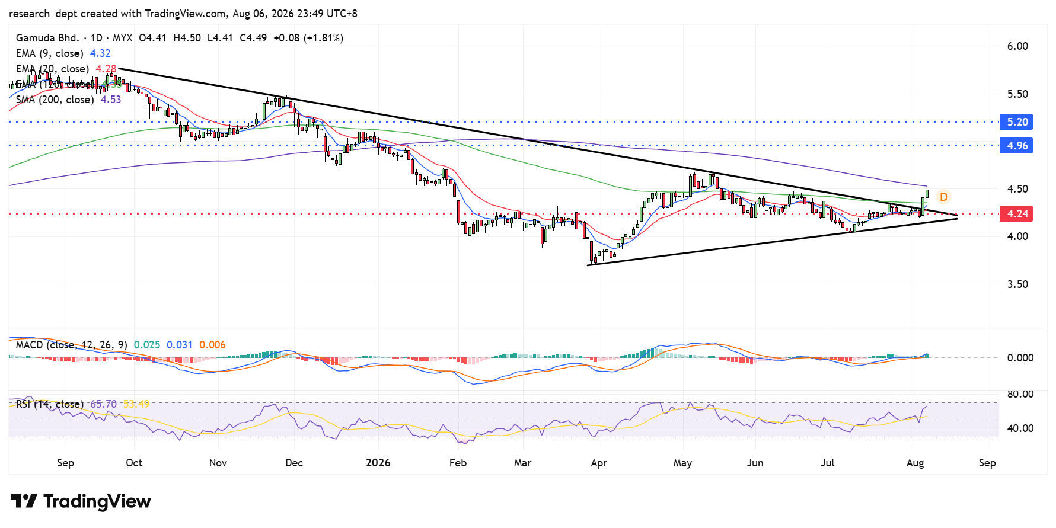Click the SMA 200 value 4.53

pos(111,100)
